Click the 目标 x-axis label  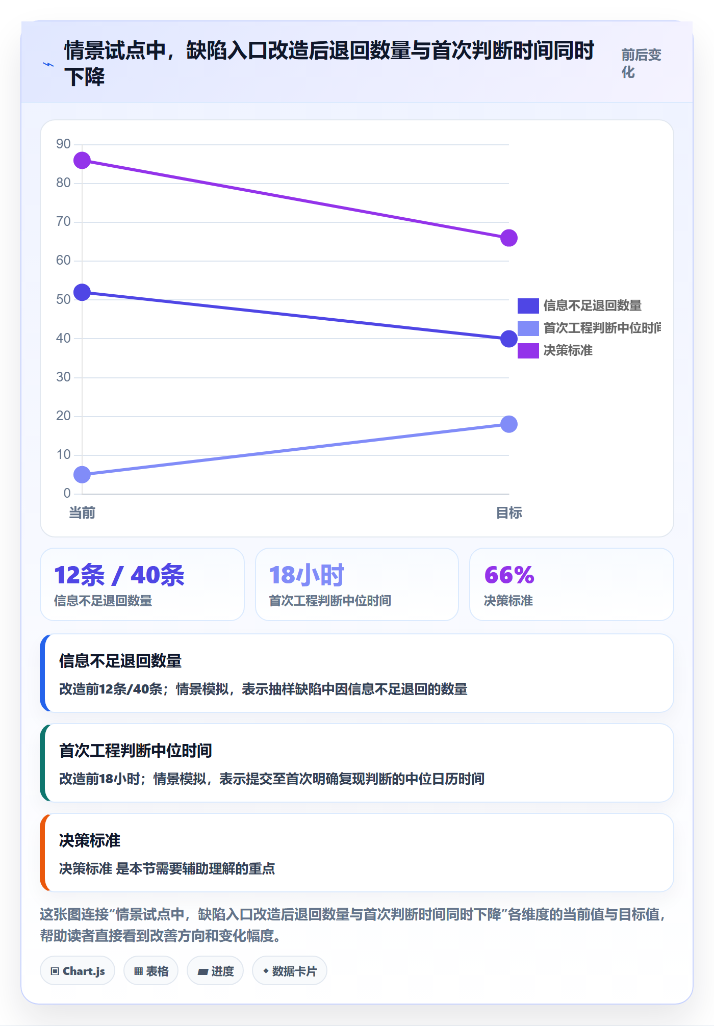tap(508, 512)
